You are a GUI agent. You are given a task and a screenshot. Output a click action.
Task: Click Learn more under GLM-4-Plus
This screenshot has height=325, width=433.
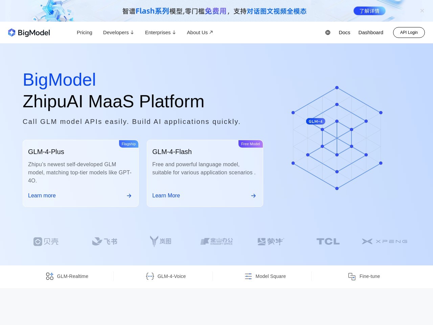pos(42,195)
